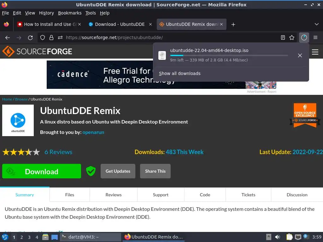Viewport: 323px width, 242px height.
Task: Click the download progress bar
Action: click(229, 55)
